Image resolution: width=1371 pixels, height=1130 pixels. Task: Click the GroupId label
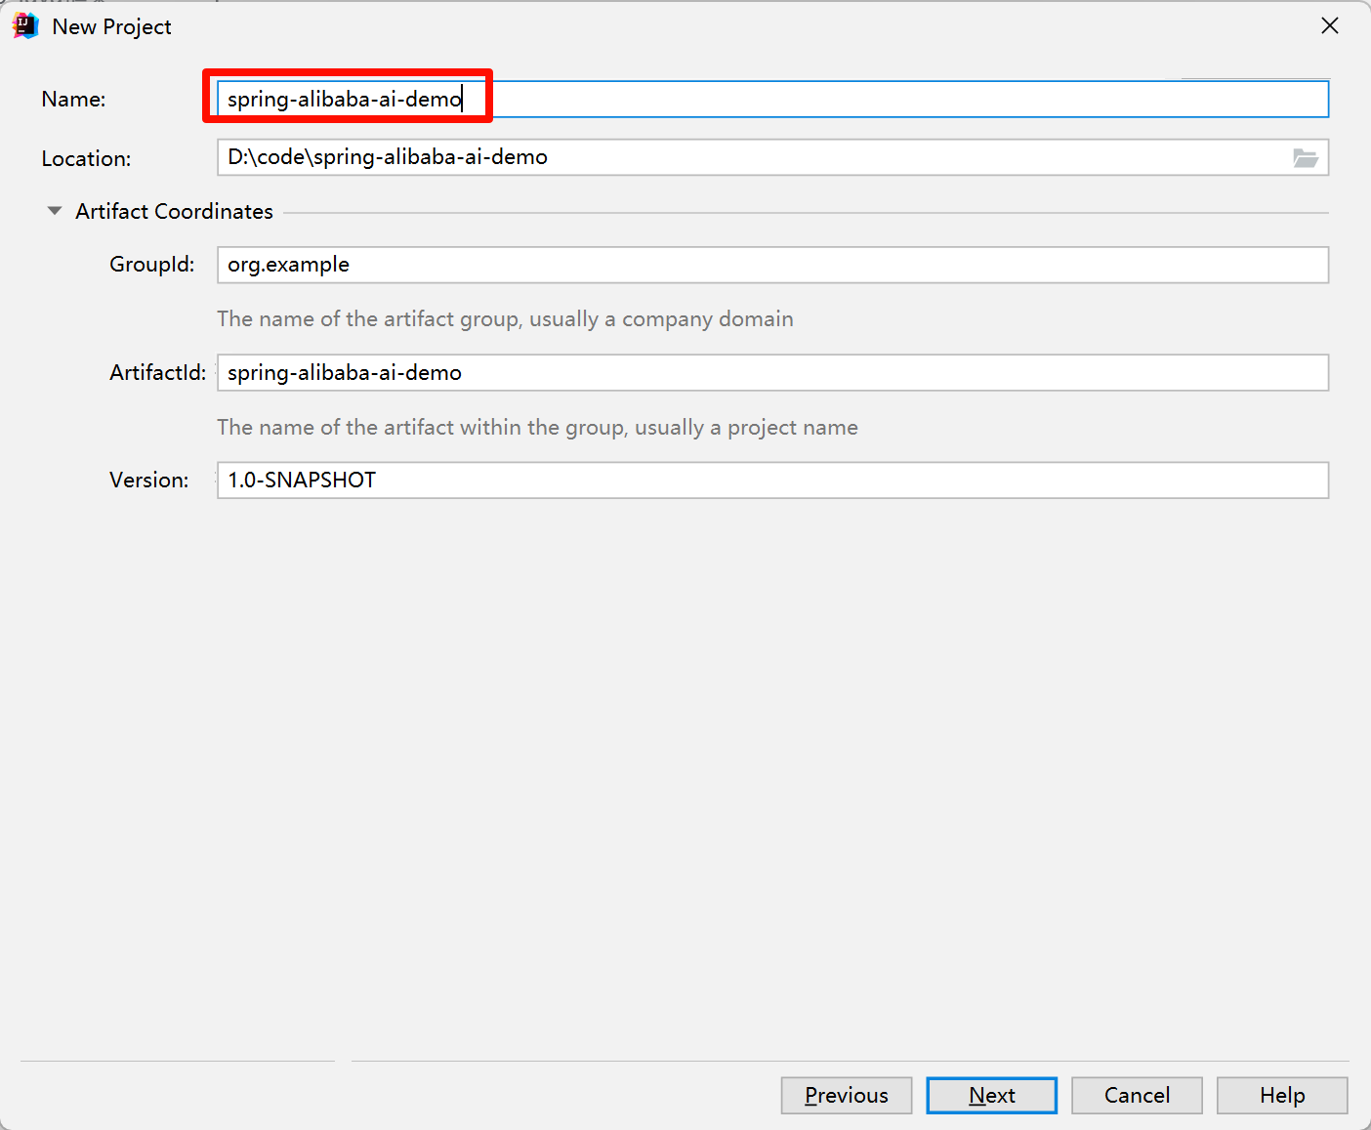pos(152,265)
